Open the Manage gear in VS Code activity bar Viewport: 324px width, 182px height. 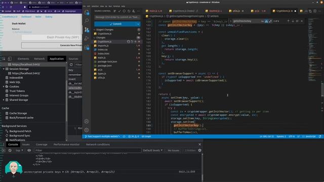[x=87, y=130]
